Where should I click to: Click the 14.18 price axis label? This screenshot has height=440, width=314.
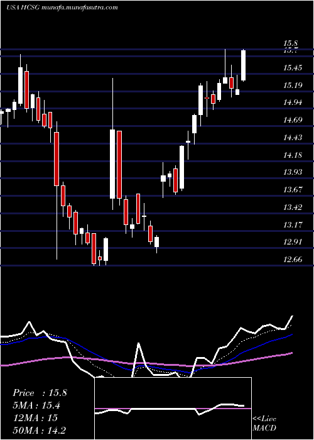pyautogui.click(x=293, y=155)
